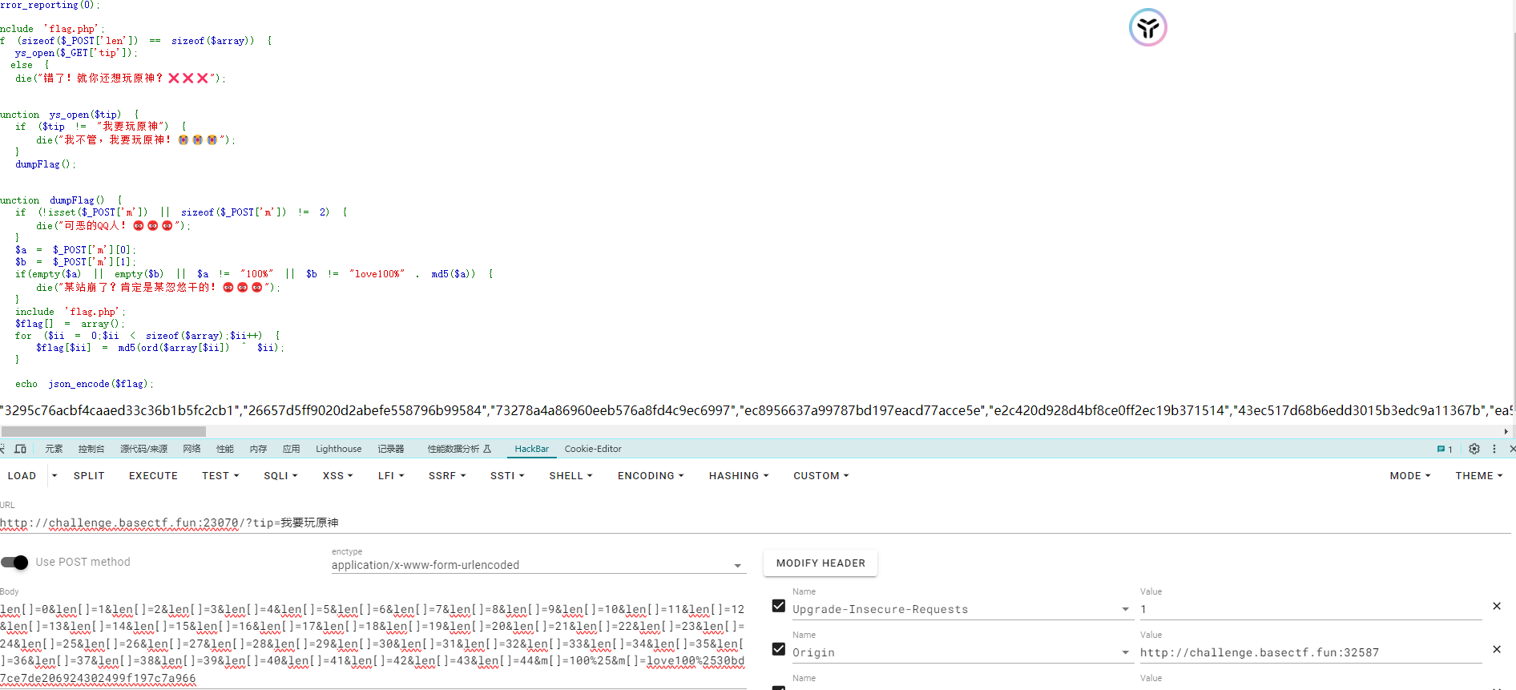Image resolution: width=1516 pixels, height=690 pixels.
Task: Click the arrow next to LOAD
Action: pyautogui.click(x=54, y=476)
